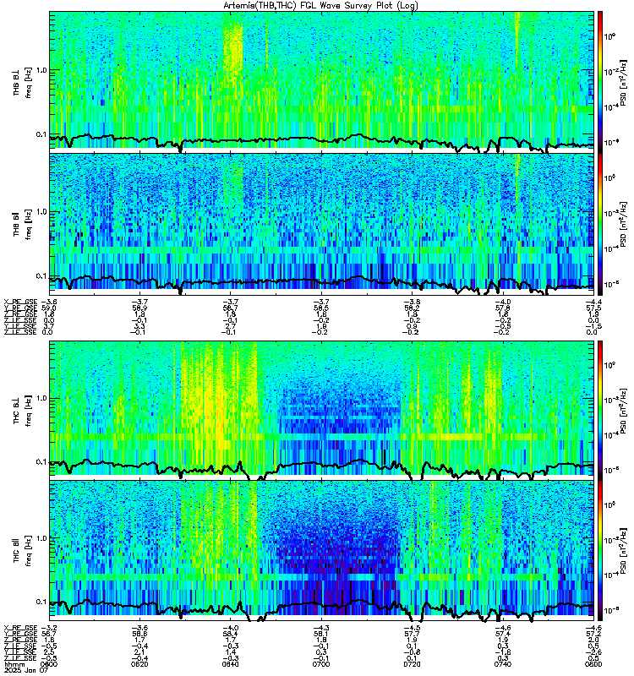Click 'X_RE_GSE' row label under the THB panels

coord(21,302)
